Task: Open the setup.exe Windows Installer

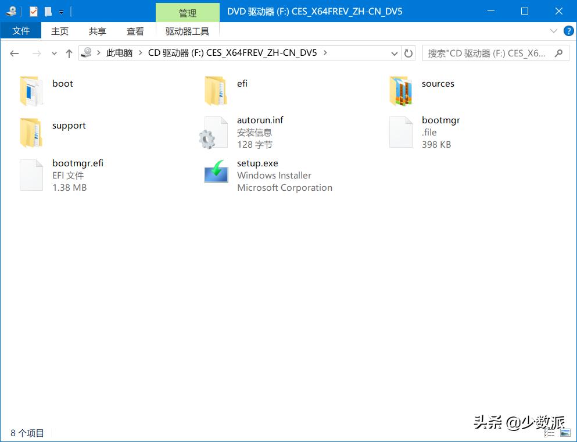Action: tap(257, 163)
